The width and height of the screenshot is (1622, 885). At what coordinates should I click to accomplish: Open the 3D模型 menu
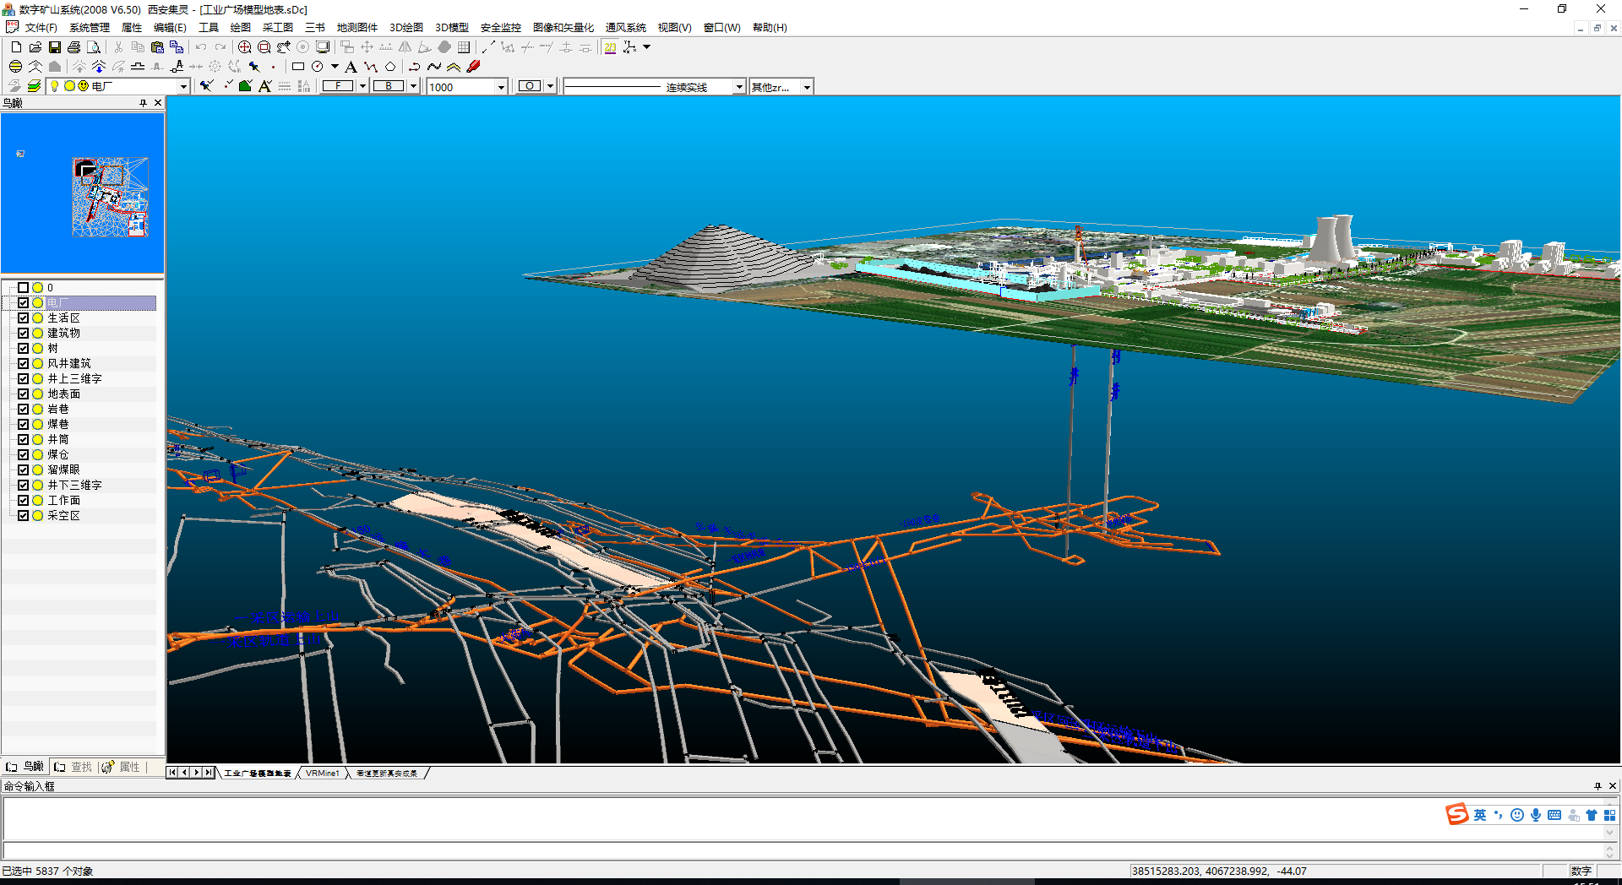(451, 28)
